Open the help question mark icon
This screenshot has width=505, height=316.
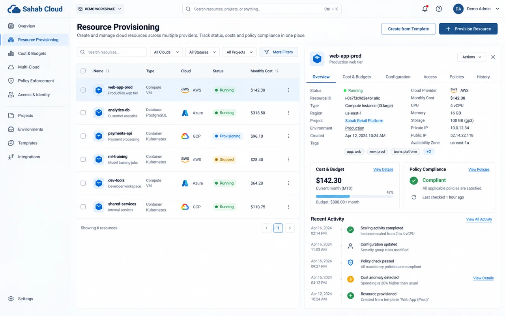pyautogui.click(x=439, y=9)
